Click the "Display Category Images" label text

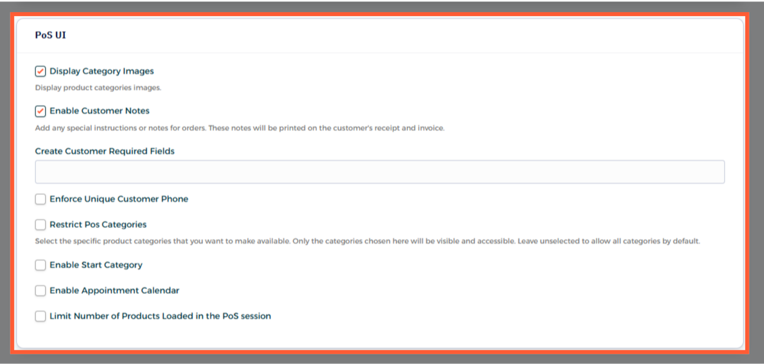coord(101,71)
